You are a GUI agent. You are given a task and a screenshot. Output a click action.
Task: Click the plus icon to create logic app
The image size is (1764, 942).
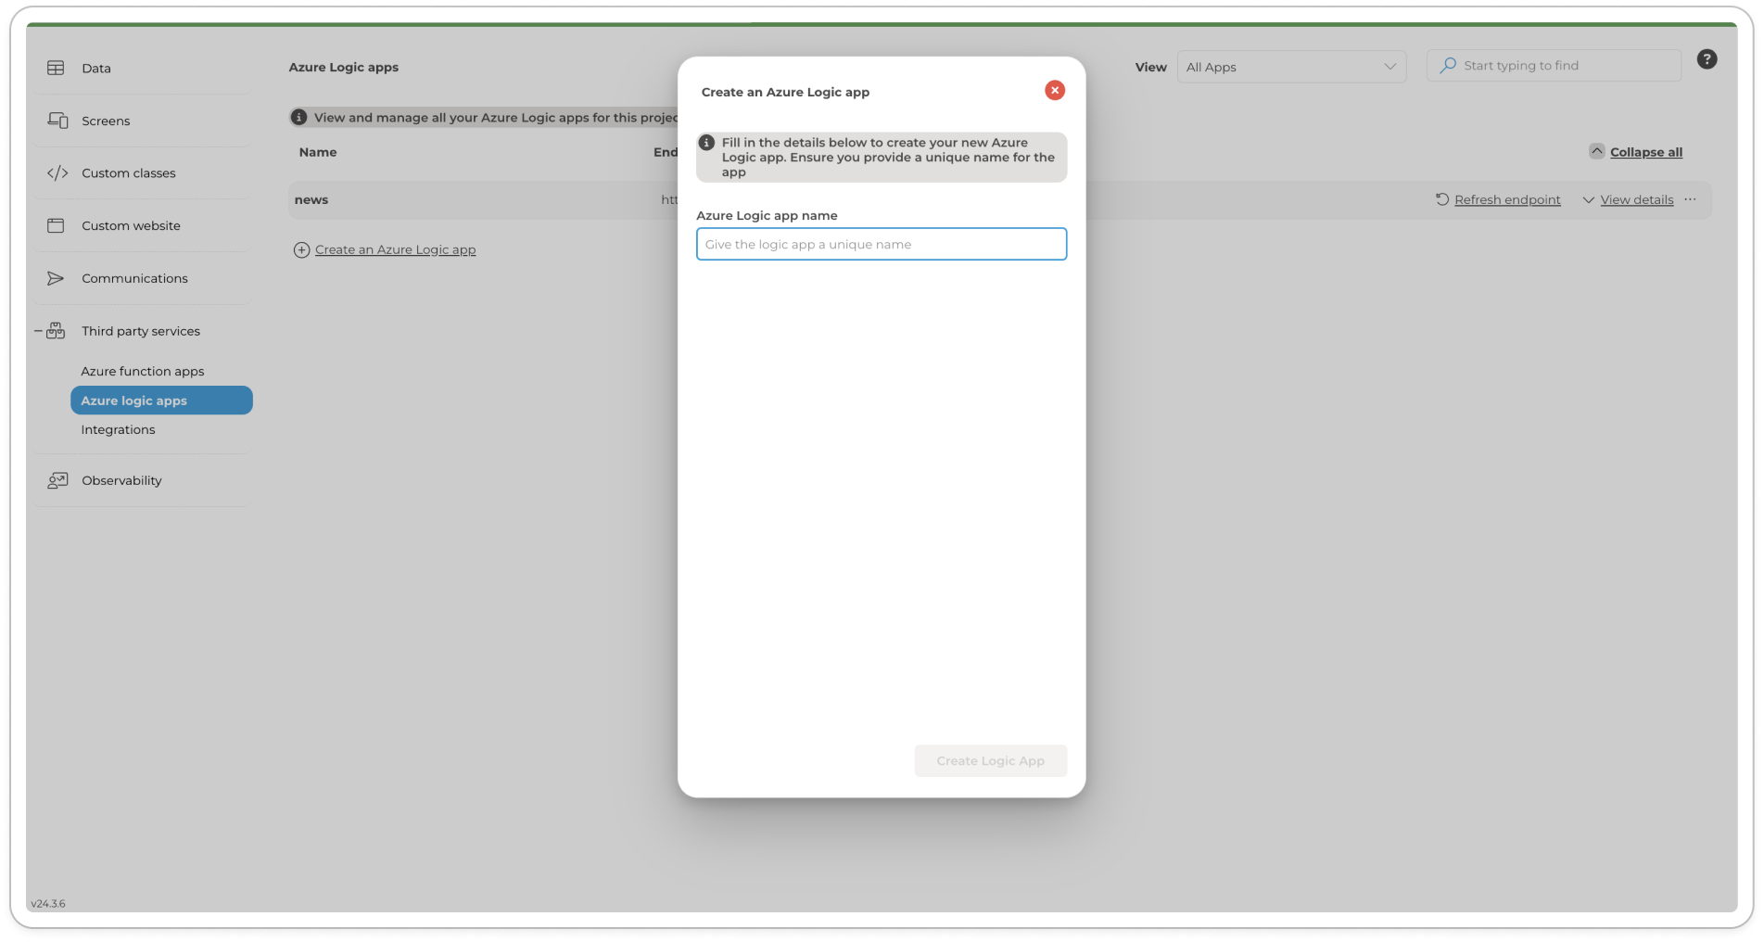pos(301,249)
